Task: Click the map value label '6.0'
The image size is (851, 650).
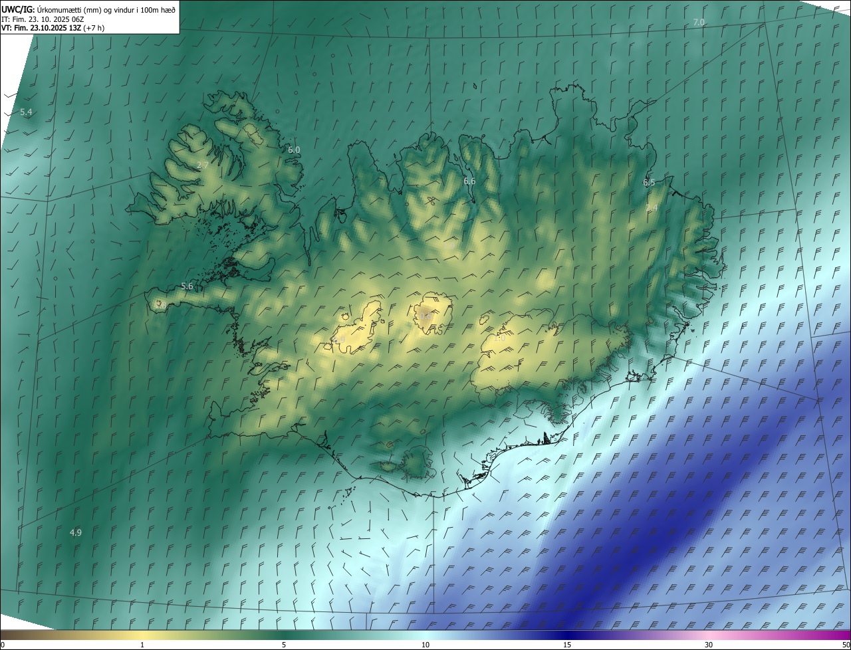Action: pos(294,150)
